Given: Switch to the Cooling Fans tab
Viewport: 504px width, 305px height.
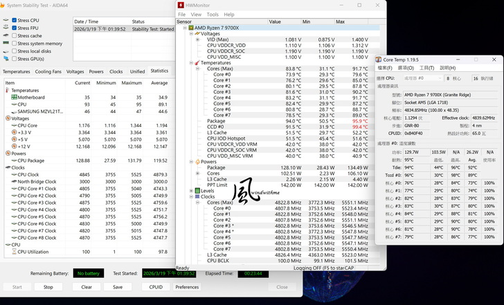Looking at the screenshot, I should click(x=48, y=71).
